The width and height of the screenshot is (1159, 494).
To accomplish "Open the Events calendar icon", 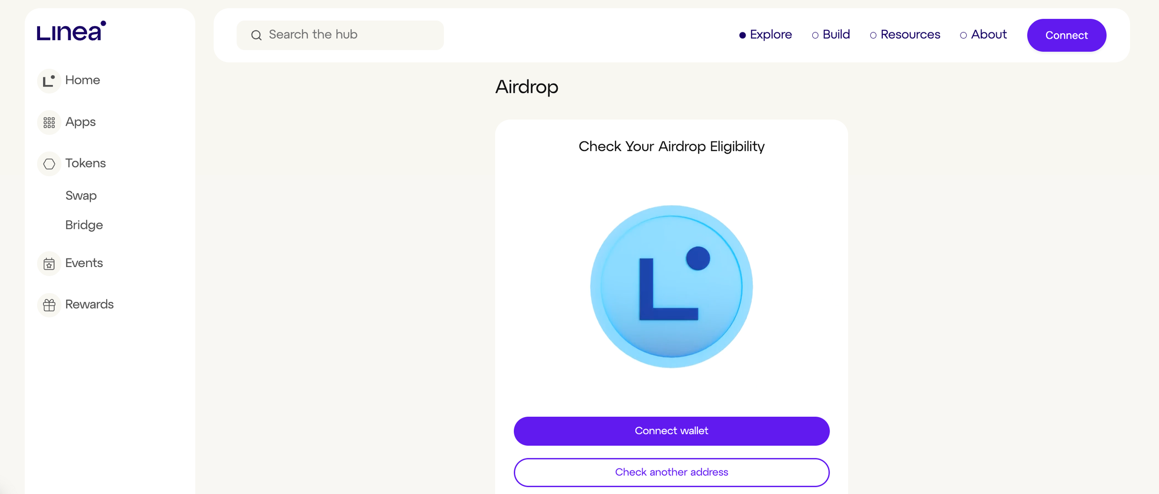I will (49, 264).
